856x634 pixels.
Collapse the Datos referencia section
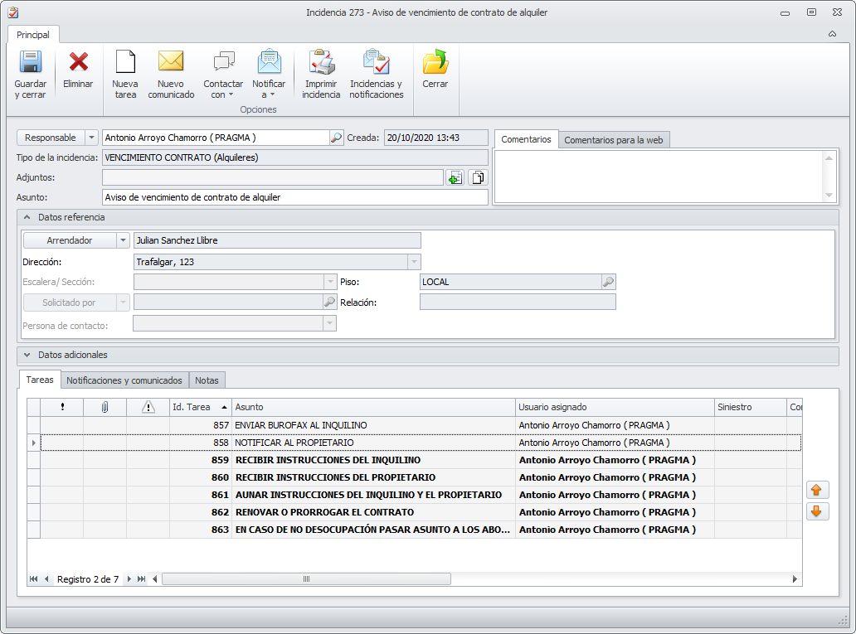(28, 217)
